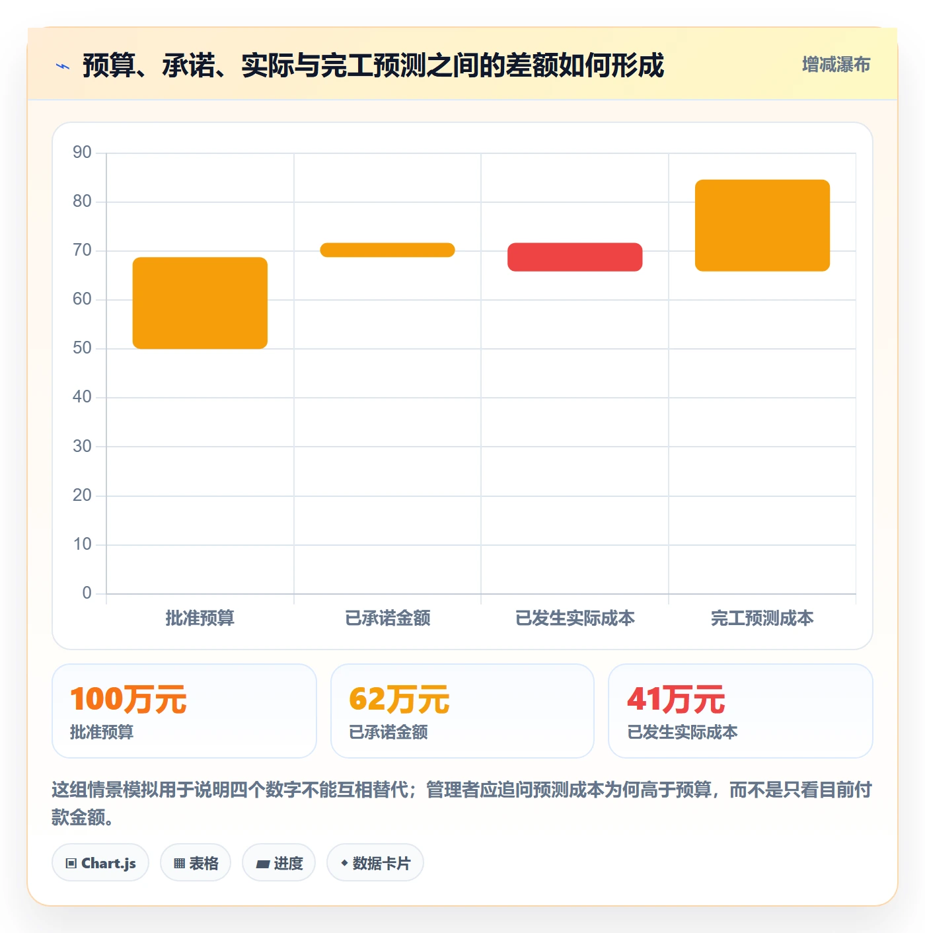This screenshot has width=925, height=933.
Task: Click the thin orange bar above 已承诺金额
Action: coord(388,250)
